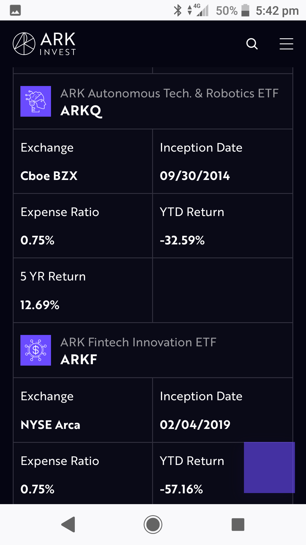Open the hamburger navigation menu

[286, 44]
